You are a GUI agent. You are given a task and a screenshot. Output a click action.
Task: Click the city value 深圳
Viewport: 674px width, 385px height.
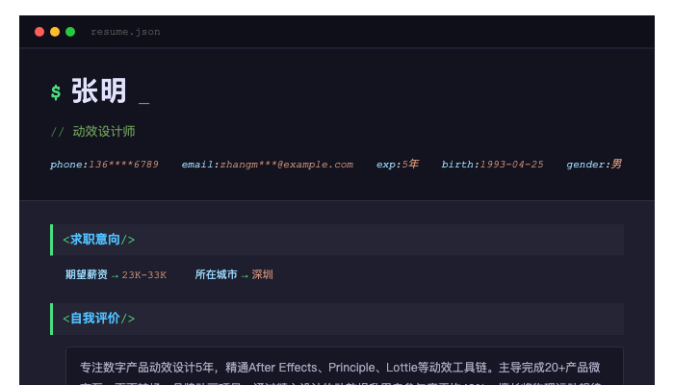(x=262, y=274)
